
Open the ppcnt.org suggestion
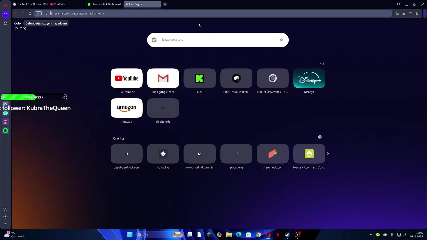(x=236, y=154)
